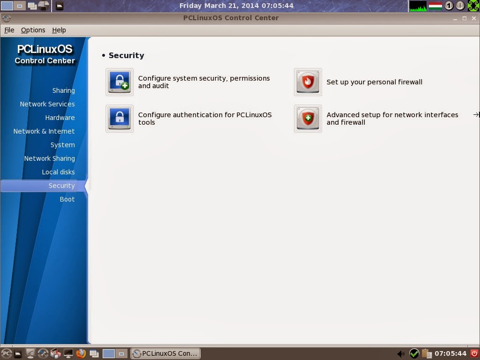Select the Network Sharing category
Screen dimensions: 480x360
click(49, 158)
